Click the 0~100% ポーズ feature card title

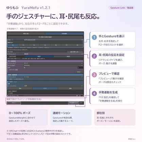pyautogui.click(x=20, y=113)
